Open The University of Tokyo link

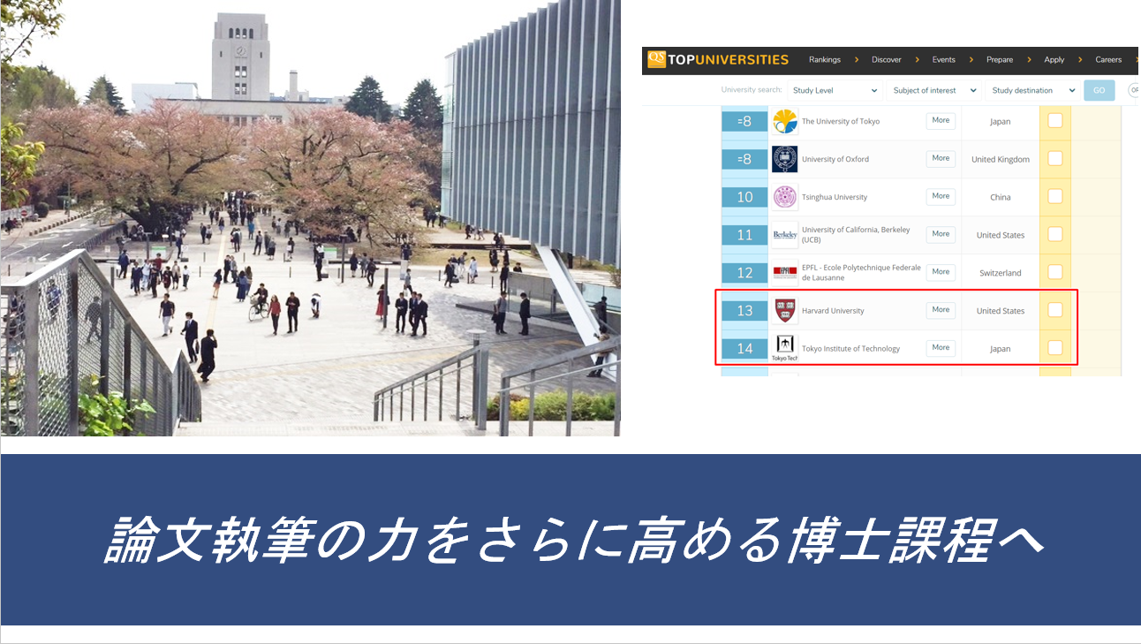click(841, 122)
